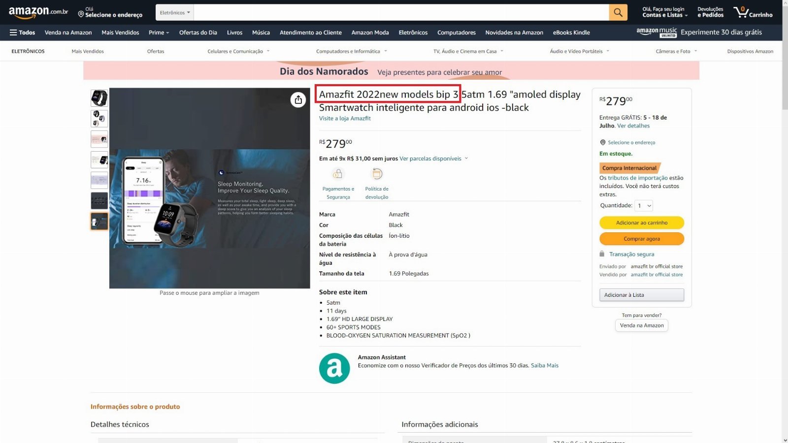Image resolution: width=788 pixels, height=443 pixels.
Task: Click Transação segura link
Action: [x=631, y=254]
